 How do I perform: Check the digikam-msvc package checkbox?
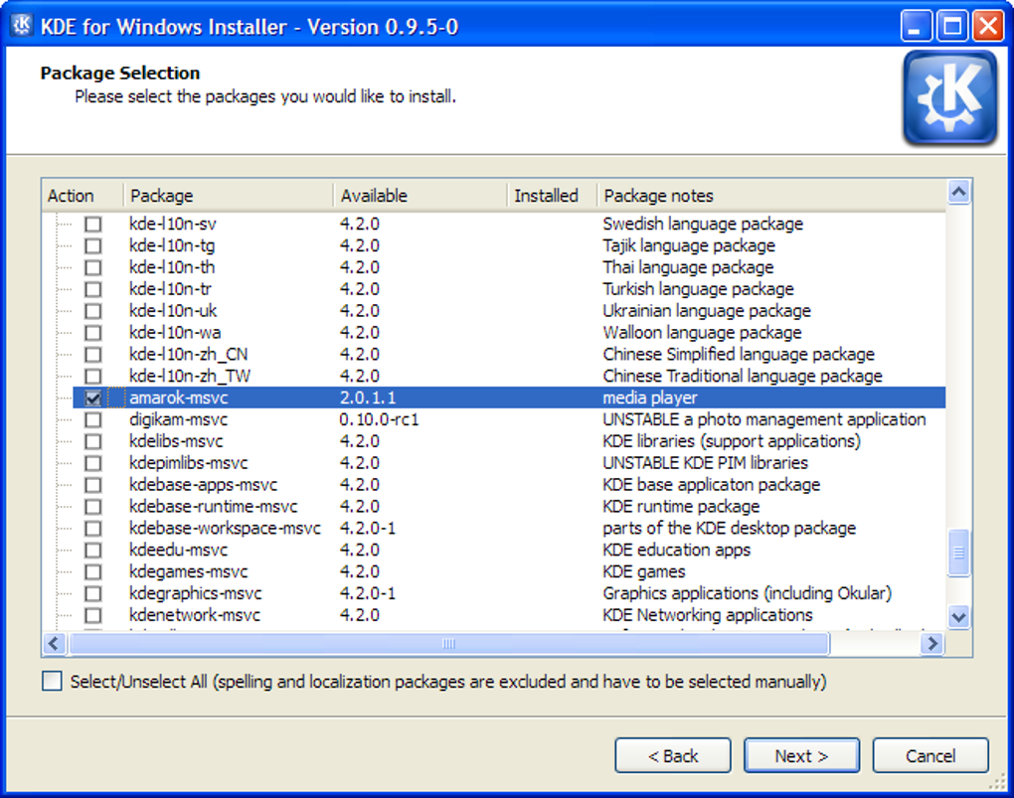coord(93,420)
